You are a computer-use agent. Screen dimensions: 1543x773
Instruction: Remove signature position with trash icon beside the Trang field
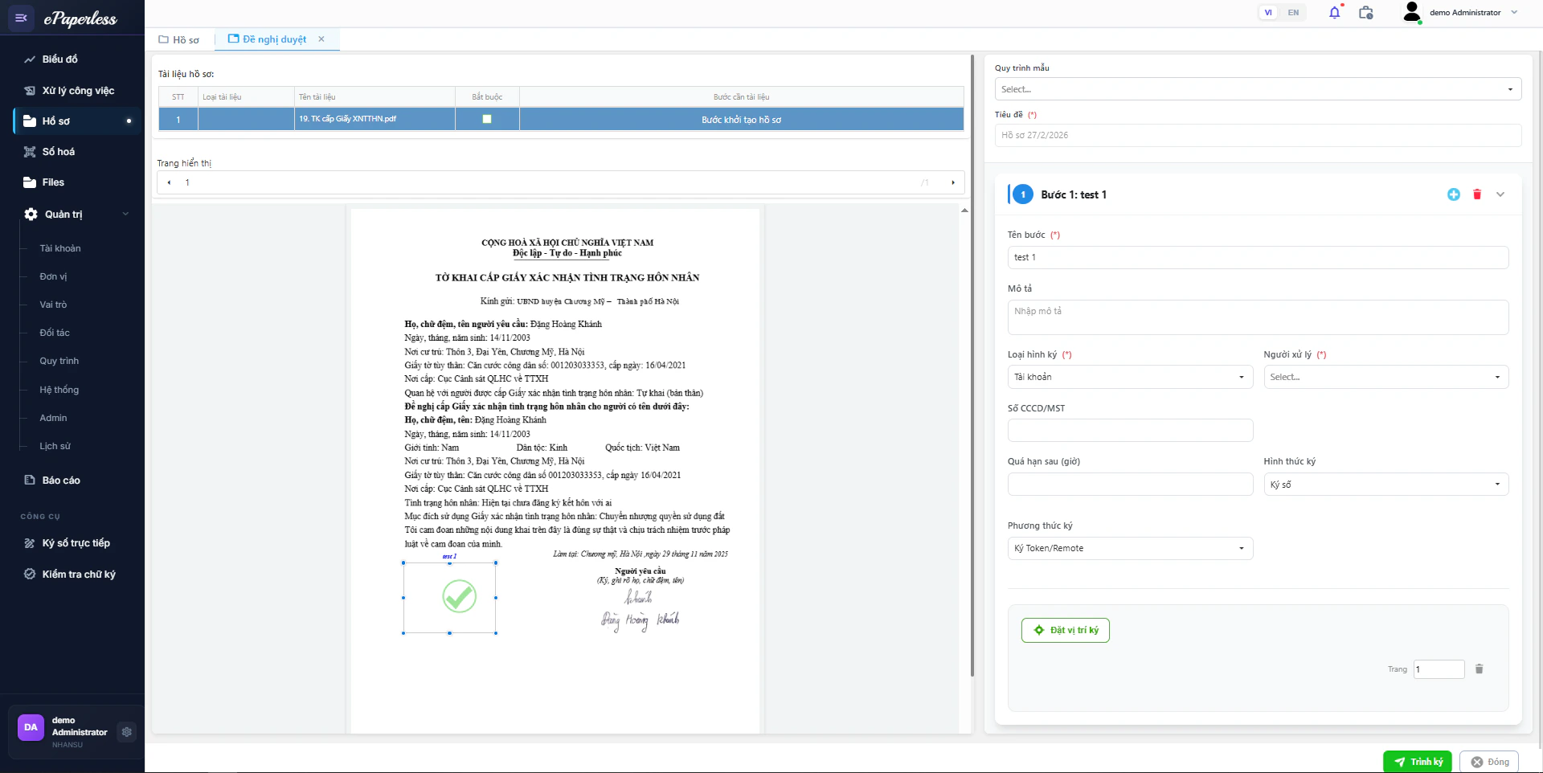1480,669
